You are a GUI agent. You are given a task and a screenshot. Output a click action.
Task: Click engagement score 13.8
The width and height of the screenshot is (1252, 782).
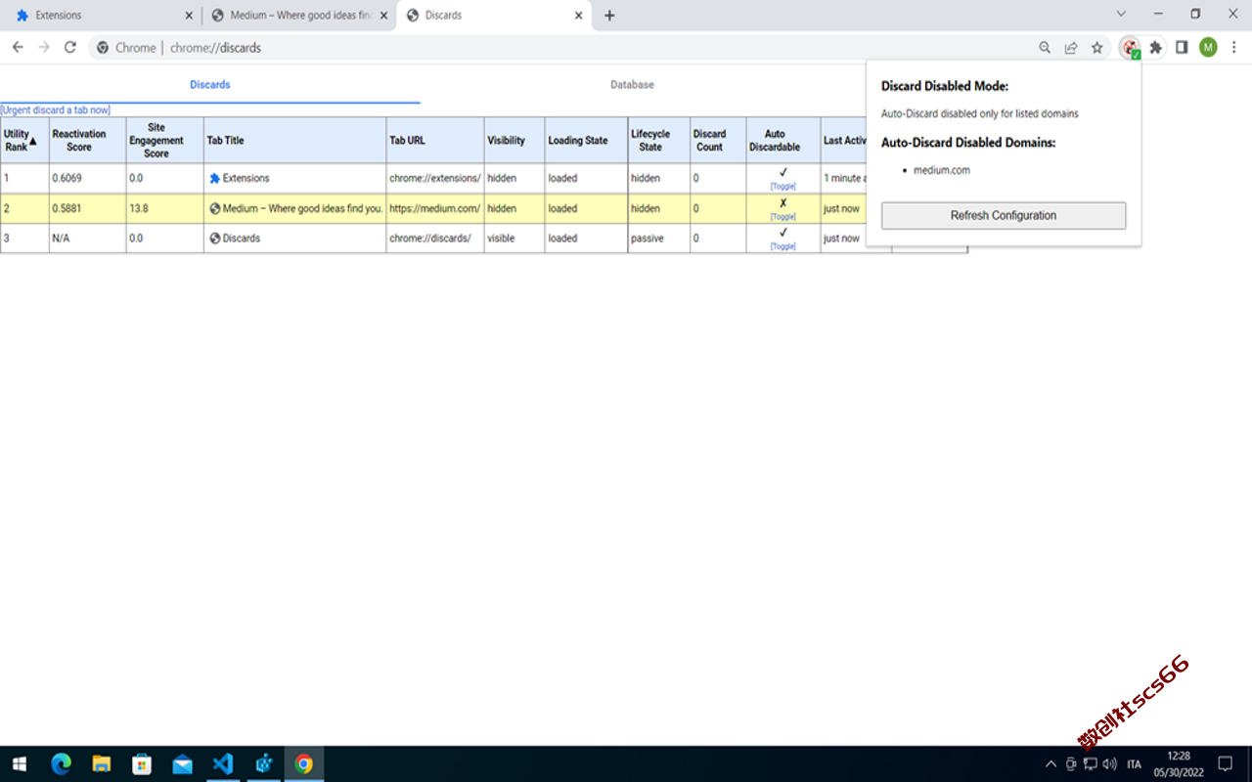pos(139,209)
